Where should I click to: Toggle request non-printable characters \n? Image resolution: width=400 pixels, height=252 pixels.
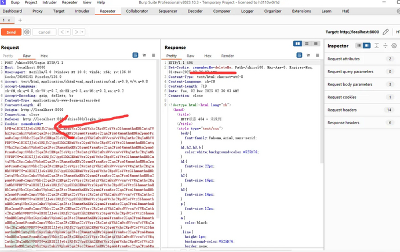tap(144, 55)
